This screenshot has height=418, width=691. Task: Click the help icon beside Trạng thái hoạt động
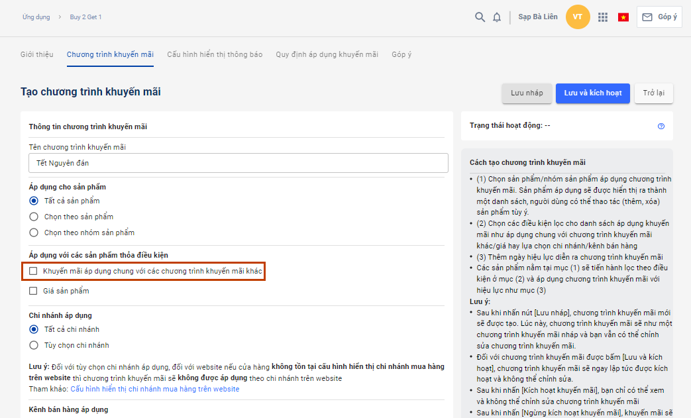click(661, 126)
